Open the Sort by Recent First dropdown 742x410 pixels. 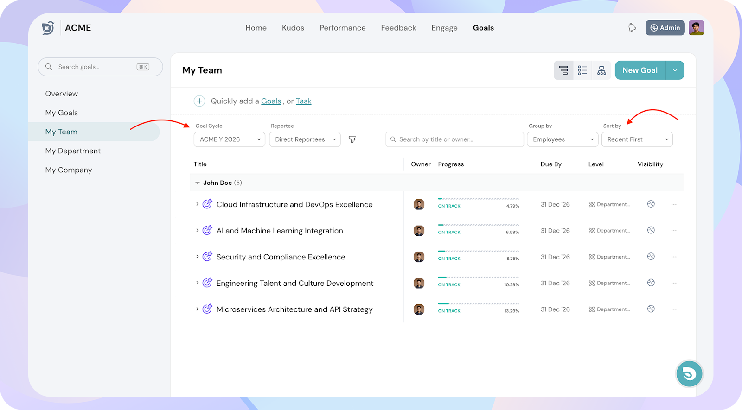(x=637, y=139)
